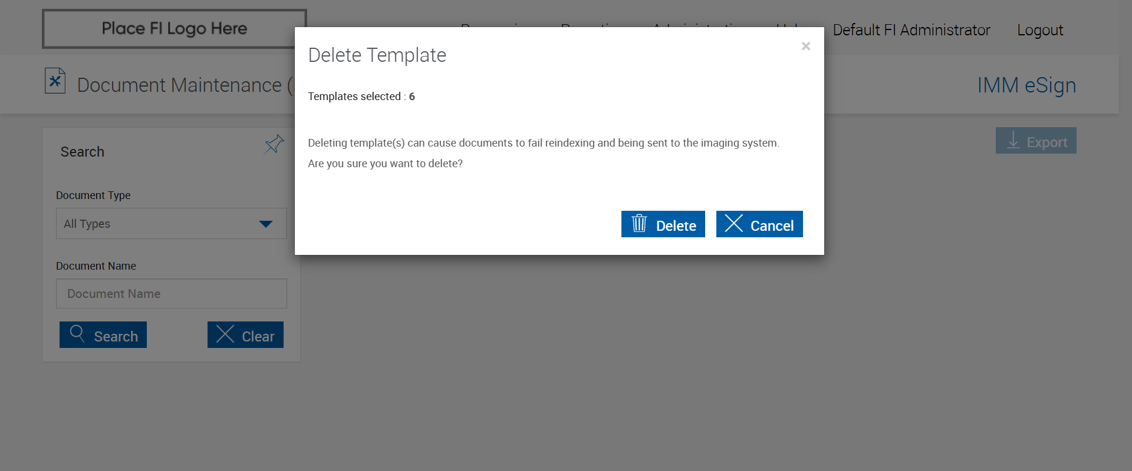Image resolution: width=1132 pixels, height=471 pixels.
Task: Click the Logout link
Action: (1039, 30)
